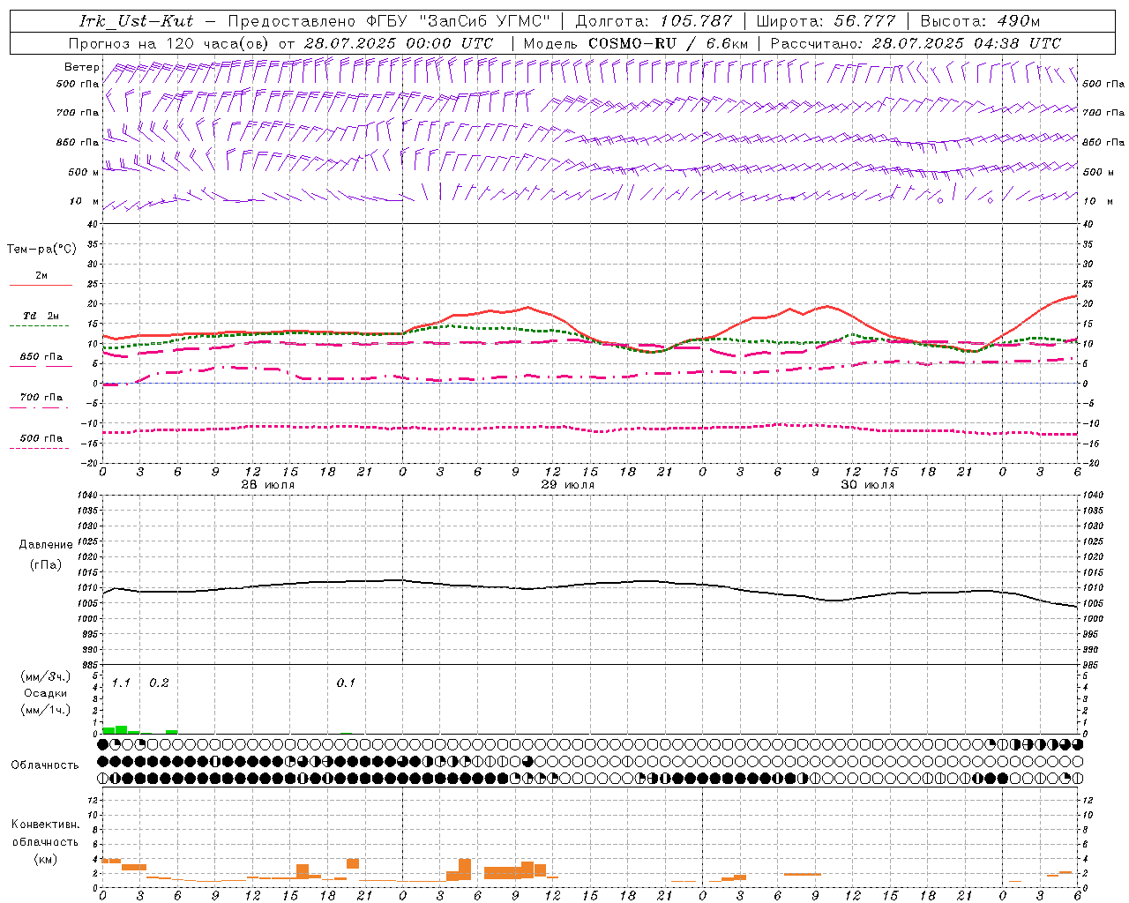Click the '0.2' precipitation amount value
This screenshot has height=903, width=1129.
click(x=159, y=683)
